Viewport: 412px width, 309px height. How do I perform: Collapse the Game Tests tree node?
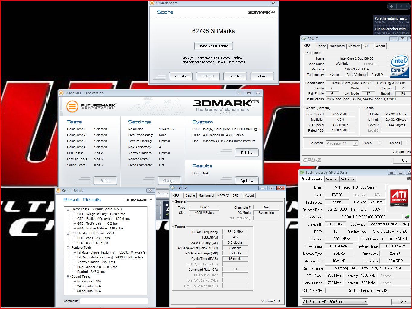pyautogui.click(x=68, y=209)
